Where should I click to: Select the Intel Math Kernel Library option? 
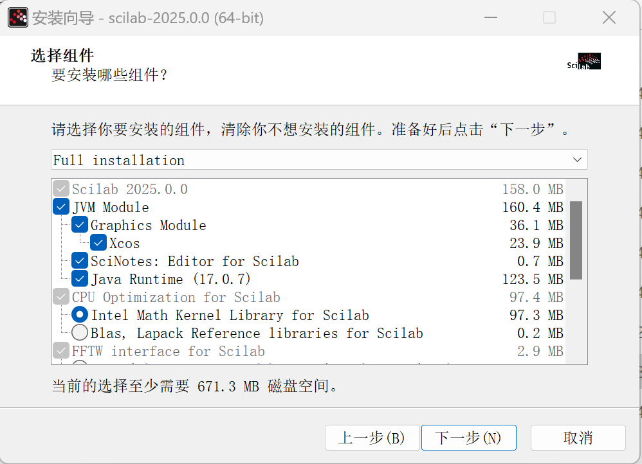pyautogui.click(x=79, y=314)
